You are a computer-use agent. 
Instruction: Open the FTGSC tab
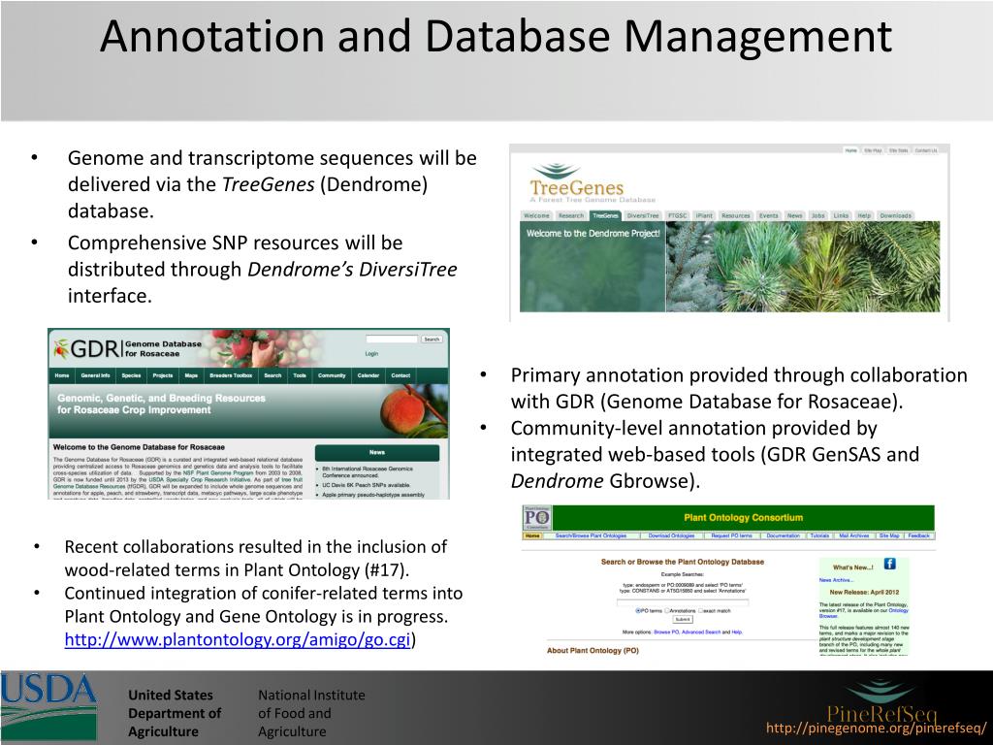point(677,216)
